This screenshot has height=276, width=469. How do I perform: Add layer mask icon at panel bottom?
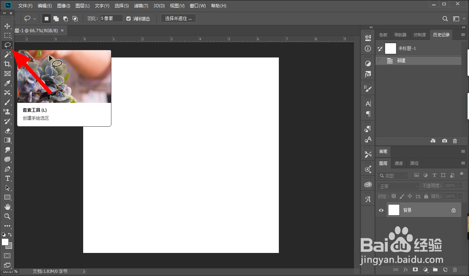416,270
